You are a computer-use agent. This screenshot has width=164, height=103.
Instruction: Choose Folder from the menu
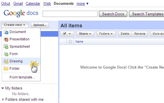[x=21, y=69]
